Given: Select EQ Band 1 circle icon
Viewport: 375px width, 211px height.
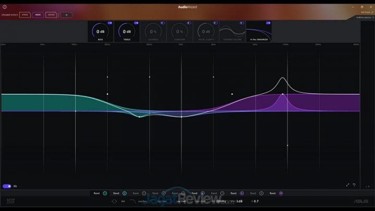Looking at the screenshot, I should coord(105,193).
